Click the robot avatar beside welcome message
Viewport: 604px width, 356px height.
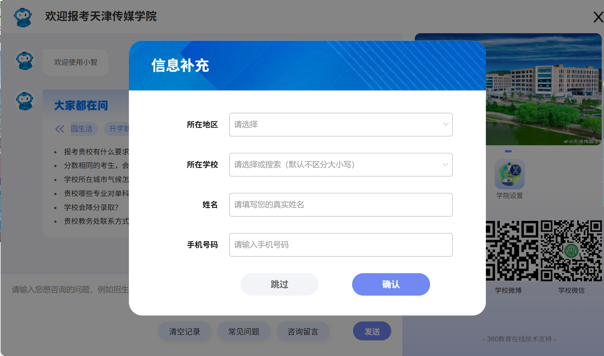[x=25, y=61]
